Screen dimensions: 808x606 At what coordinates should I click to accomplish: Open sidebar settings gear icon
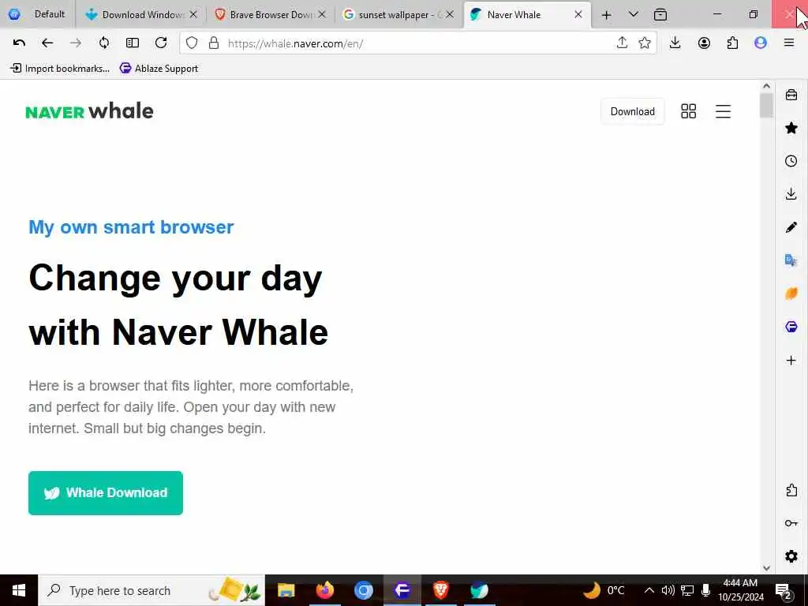pos(791,556)
